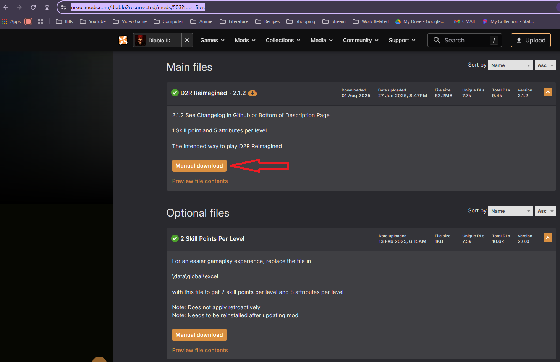Click the cloud download icon beside D2R Reimagined
Screen dimensions: 560x362
coord(252,93)
